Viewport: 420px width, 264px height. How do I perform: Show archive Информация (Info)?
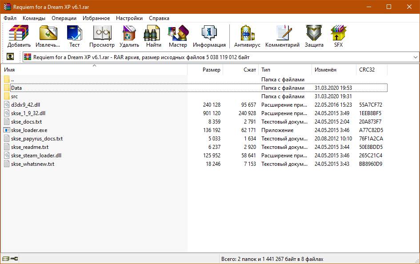click(209, 36)
